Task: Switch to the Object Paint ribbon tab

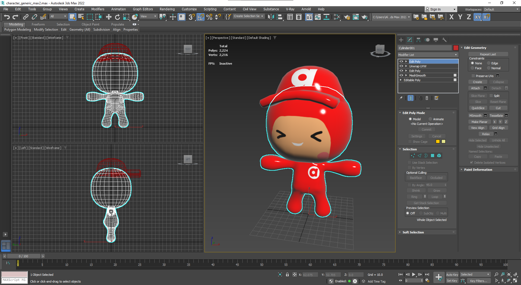Action: (x=90, y=24)
